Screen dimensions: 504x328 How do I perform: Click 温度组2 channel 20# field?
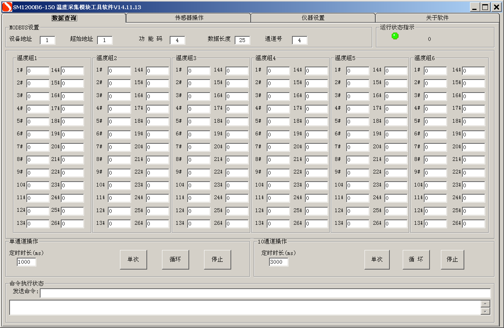(157, 147)
